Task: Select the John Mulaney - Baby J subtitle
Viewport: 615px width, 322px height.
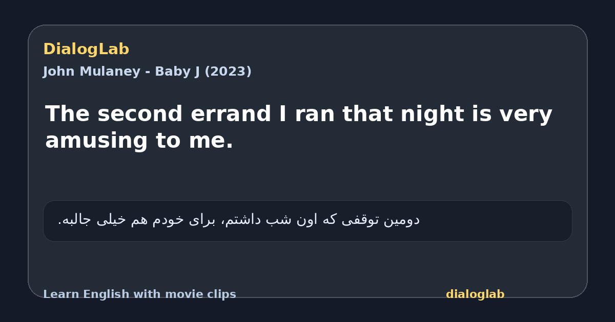Action: (147, 72)
